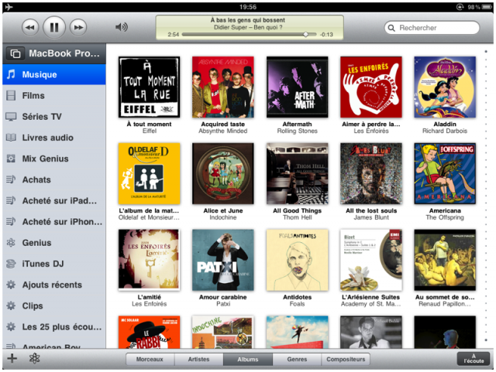
Task: Open Au sommet de so... album
Action: pos(445,260)
